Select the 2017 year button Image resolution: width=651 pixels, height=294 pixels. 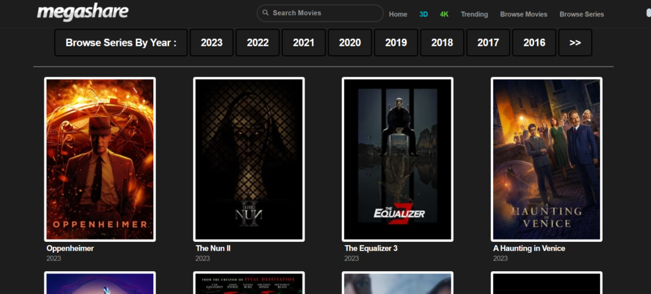click(488, 43)
